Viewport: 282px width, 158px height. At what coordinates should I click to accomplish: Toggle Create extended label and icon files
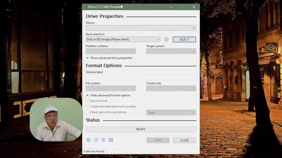click(x=87, y=106)
